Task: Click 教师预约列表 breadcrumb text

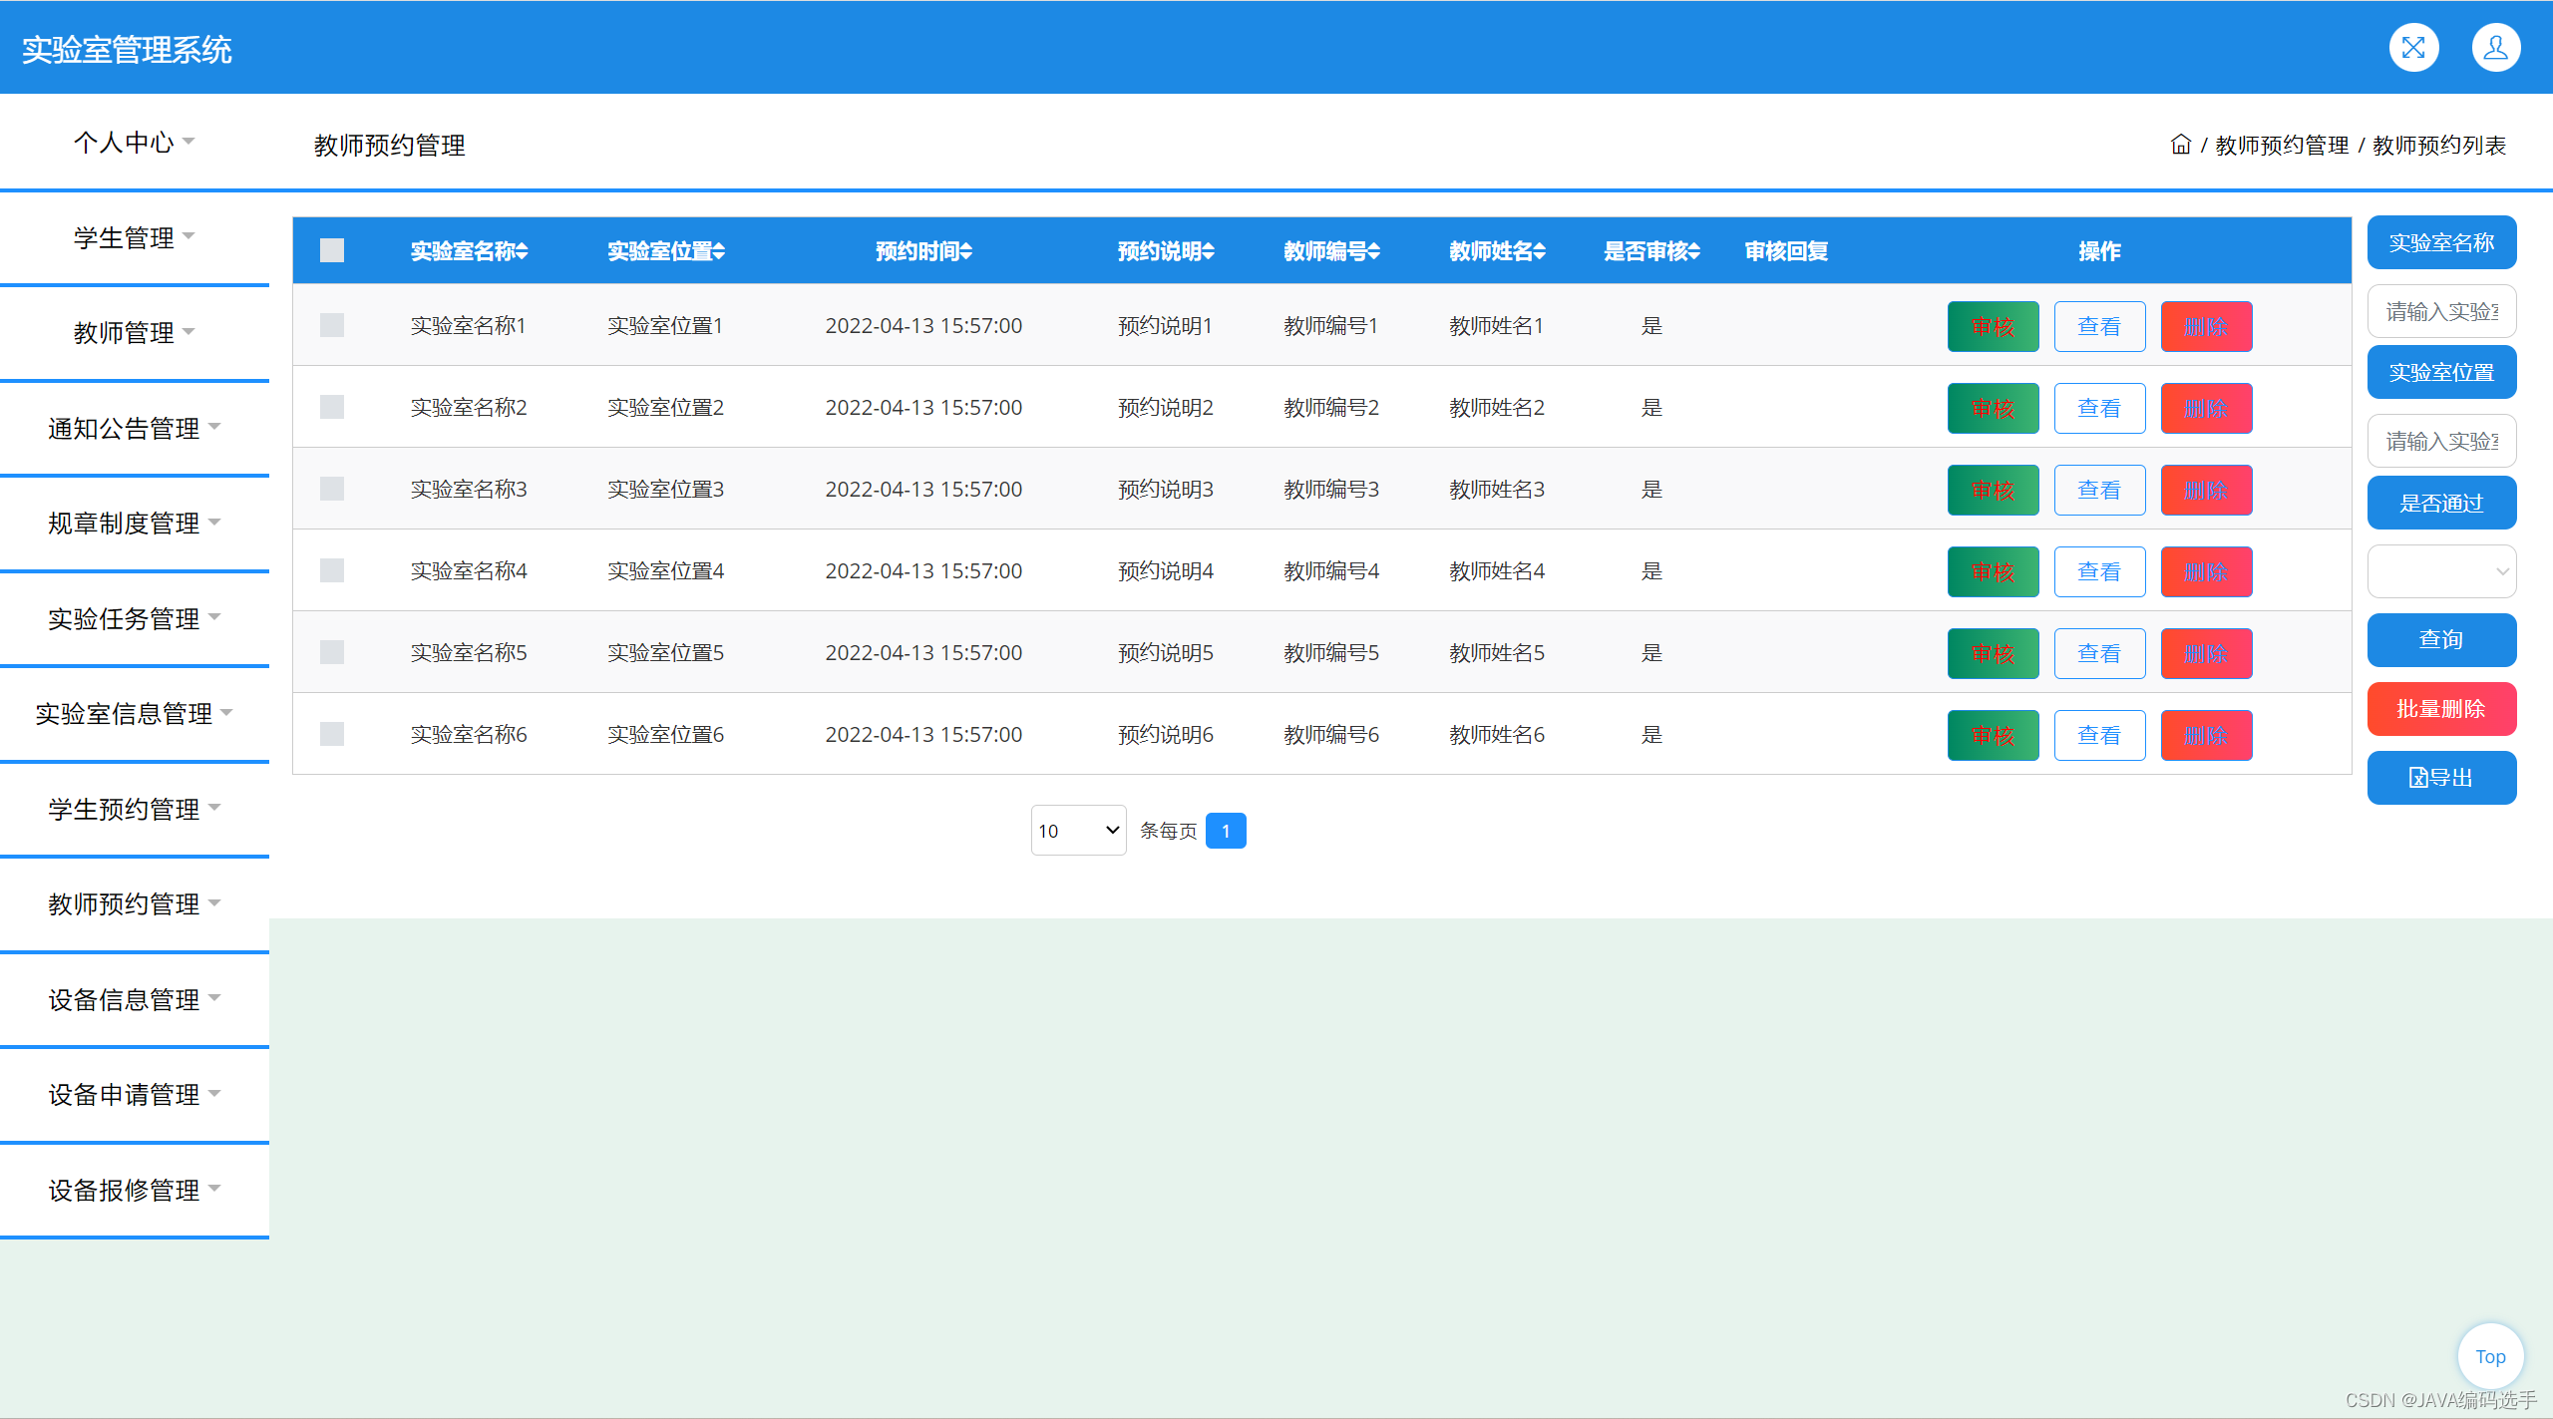Action: [2439, 145]
